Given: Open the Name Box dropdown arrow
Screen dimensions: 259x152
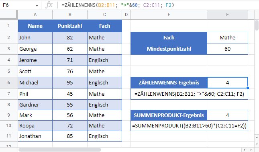Looking at the screenshot, I should pos(37,6).
